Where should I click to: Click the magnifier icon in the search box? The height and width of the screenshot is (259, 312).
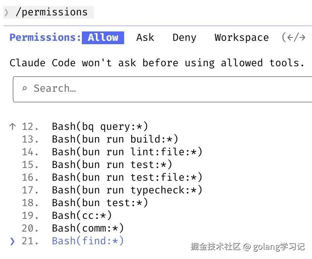tap(25, 88)
